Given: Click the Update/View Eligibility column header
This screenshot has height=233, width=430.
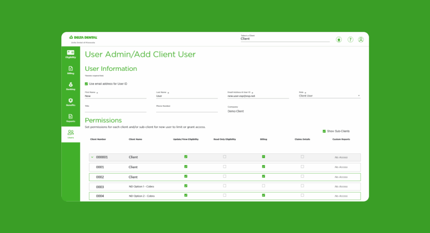Looking at the screenshot, I should pos(186,140).
